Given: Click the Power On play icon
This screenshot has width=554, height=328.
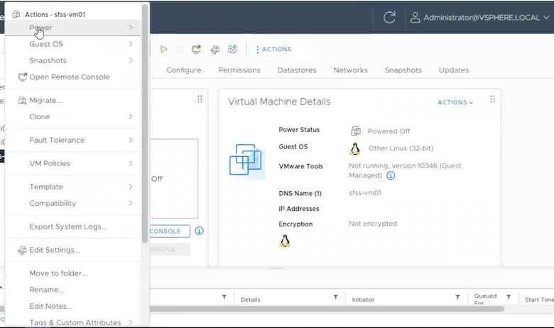Looking at the screenshot, I should tap(163, 49).
